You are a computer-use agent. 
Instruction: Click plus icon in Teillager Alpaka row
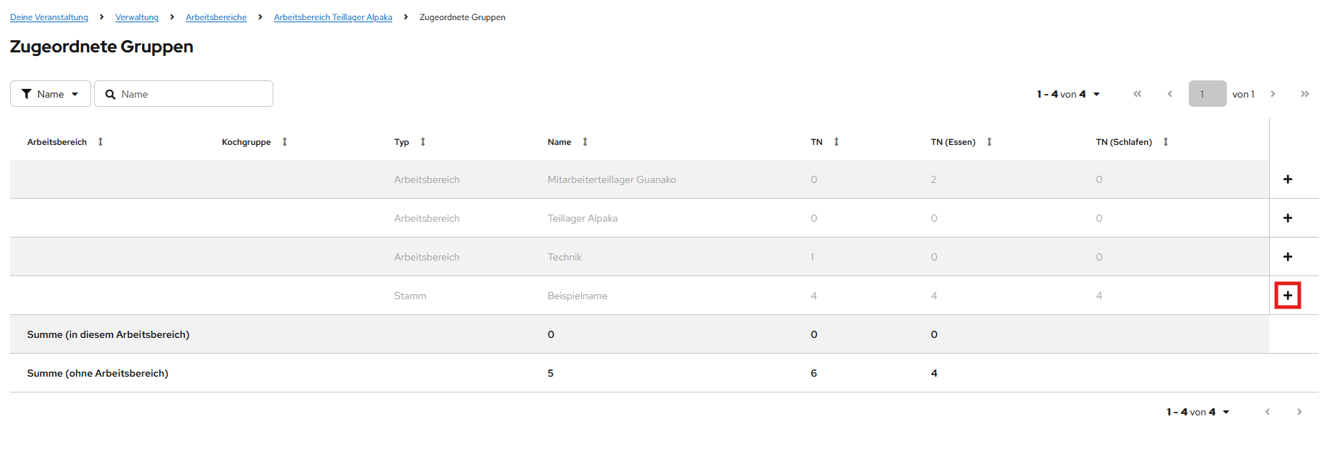click(1287, 218)
